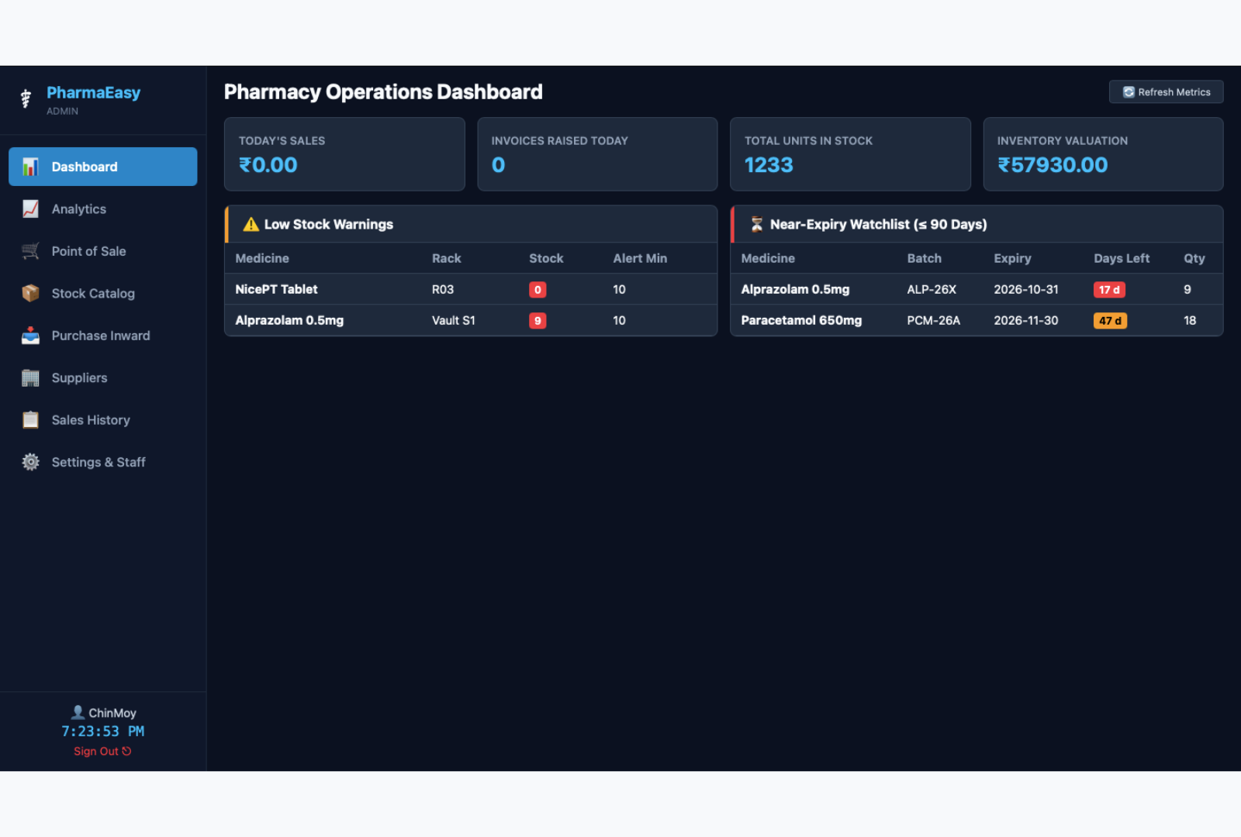Click batch code ALP-26X
This screenshot has height=837, width=1241.
point(932,289)
